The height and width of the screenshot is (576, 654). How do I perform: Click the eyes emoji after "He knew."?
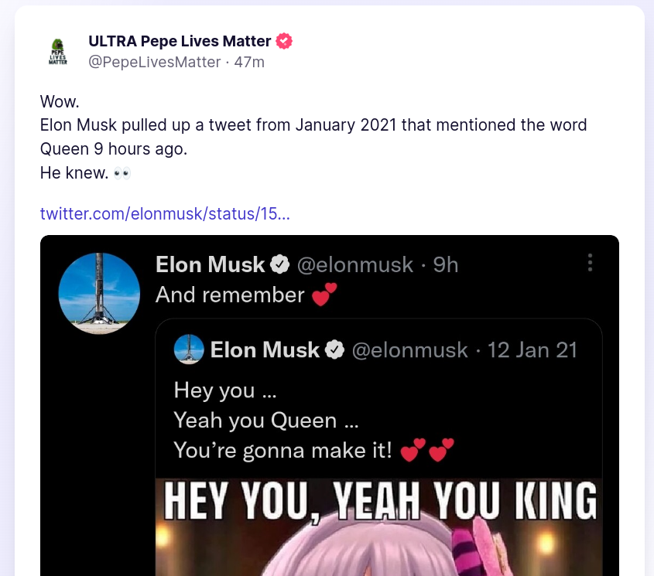122,173
